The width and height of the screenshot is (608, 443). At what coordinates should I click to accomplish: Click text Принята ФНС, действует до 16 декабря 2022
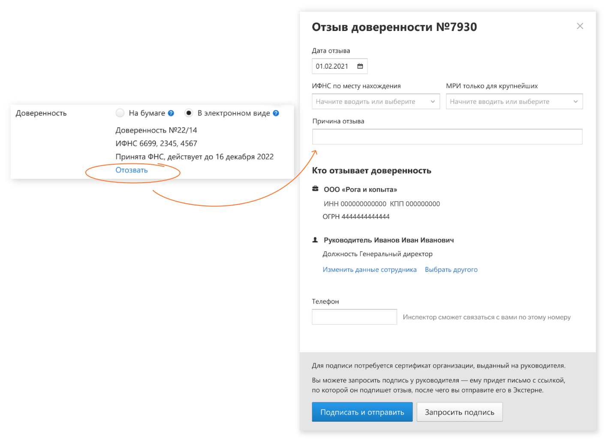point(195,157)
